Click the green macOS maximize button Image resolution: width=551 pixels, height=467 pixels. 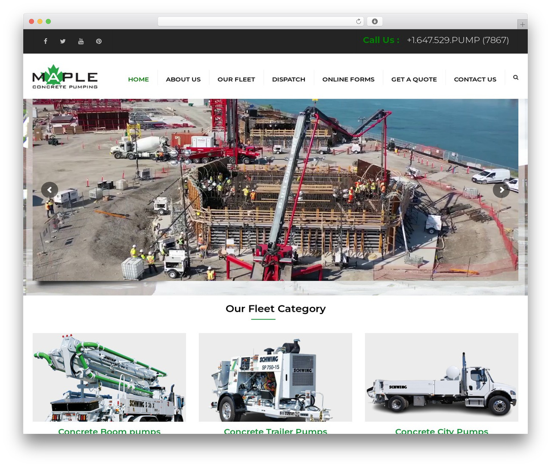tap(48, 22)
